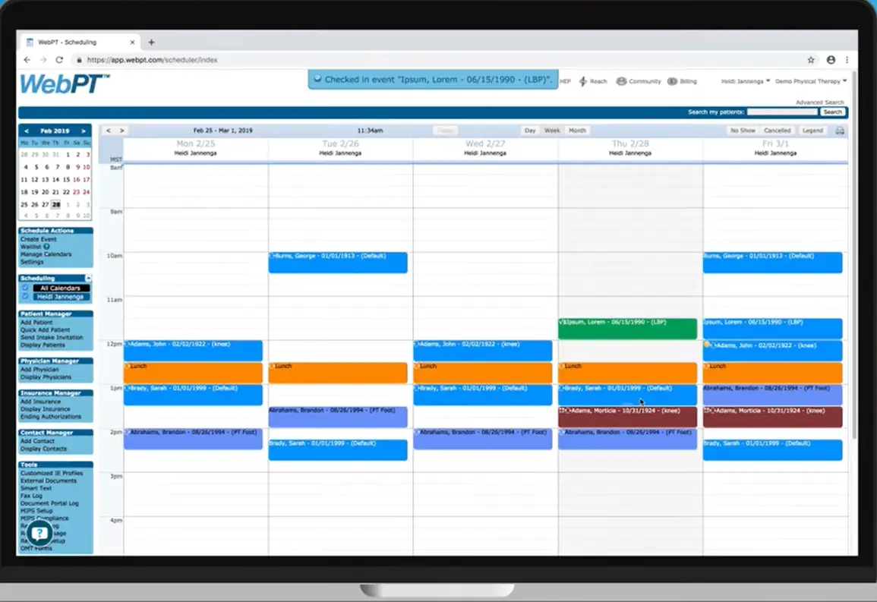Toggle display of Cancelled appointments
Image resolution: width=877 pixels, height=602 pixels.
[x=777, y=130]
